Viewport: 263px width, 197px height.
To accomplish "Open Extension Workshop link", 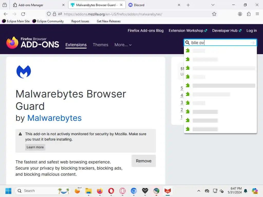I will pyautogui.click(x=188, y=31).
